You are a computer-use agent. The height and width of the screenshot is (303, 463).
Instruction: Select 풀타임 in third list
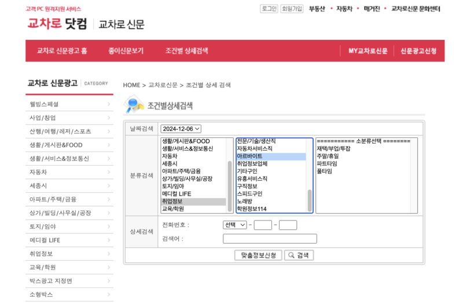pos(363,171)
